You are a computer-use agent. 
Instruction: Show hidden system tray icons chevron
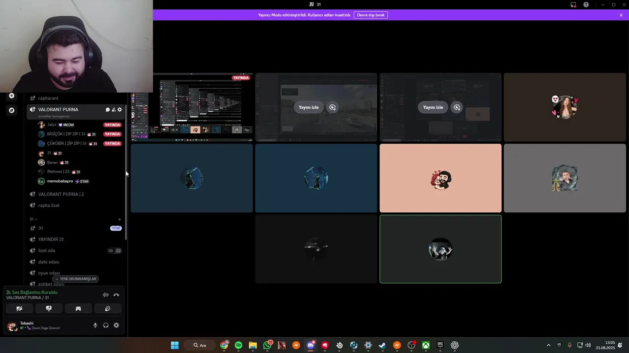point(548,345)
